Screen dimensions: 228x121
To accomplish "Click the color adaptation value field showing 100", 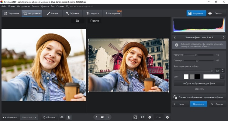I will [218, 71].
